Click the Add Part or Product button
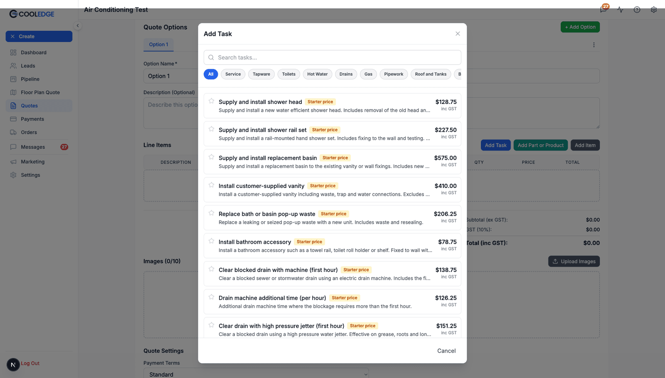This screenshot has height=378, width=665. [541, 145]
